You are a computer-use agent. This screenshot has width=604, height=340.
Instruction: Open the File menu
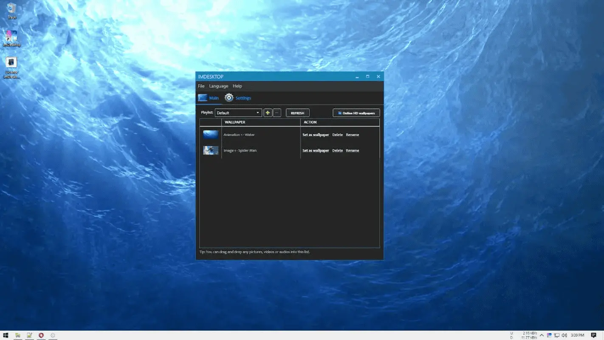pyautogui.click(x=201, y=86)
